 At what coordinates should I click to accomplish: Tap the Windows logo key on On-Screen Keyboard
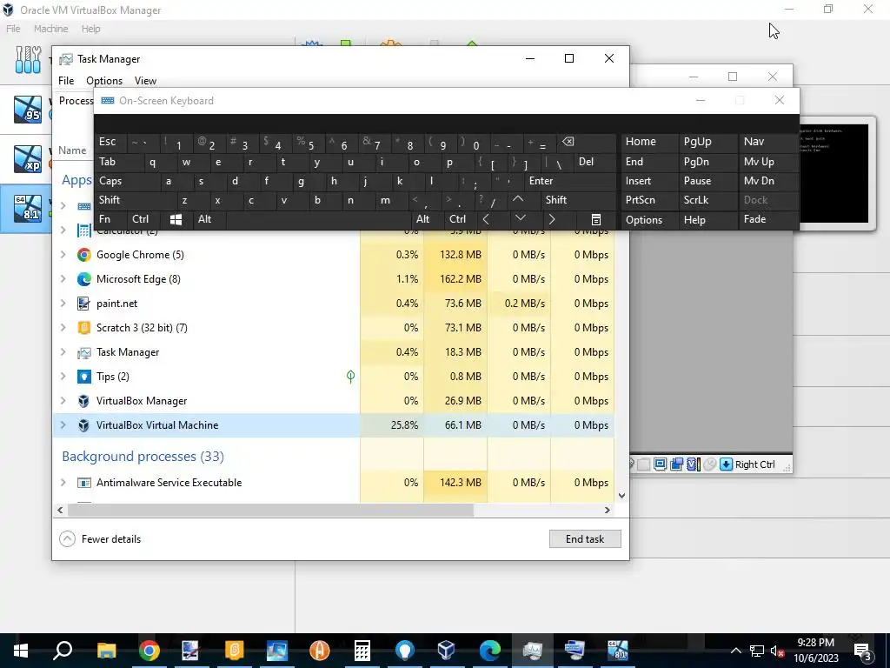tap(176, 219)
